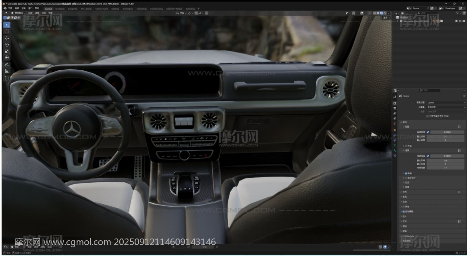
Task: Toggle the viewport noise threshold checkbox
Action: (x=428, y=132)
